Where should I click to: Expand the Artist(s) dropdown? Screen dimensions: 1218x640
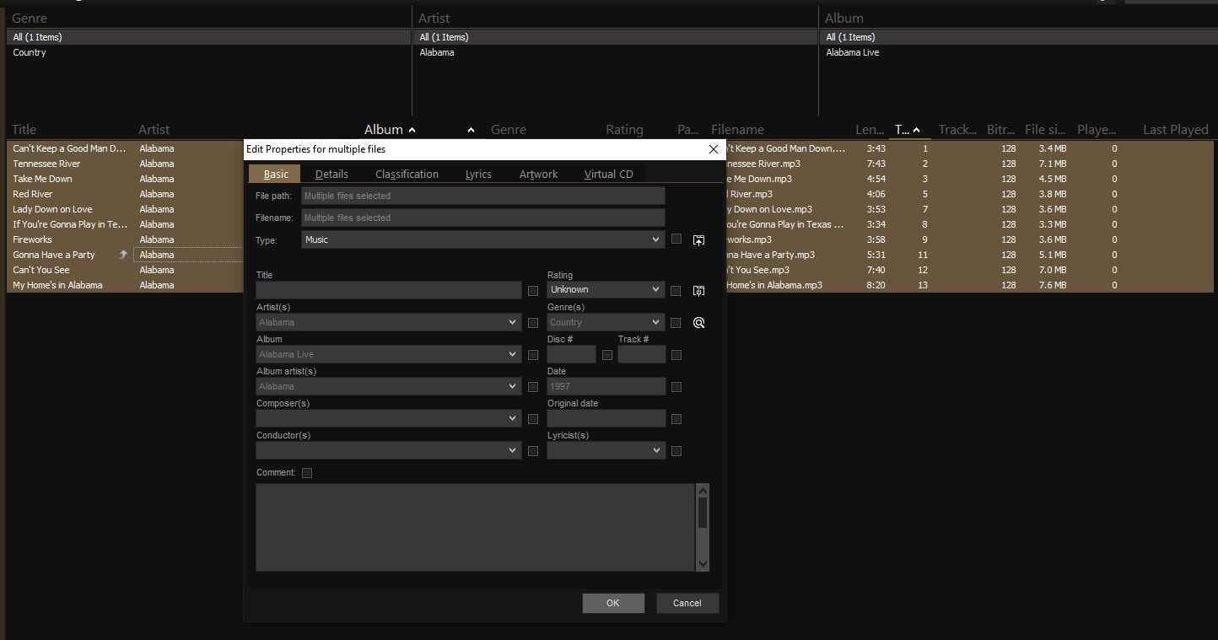pos(389,322)
